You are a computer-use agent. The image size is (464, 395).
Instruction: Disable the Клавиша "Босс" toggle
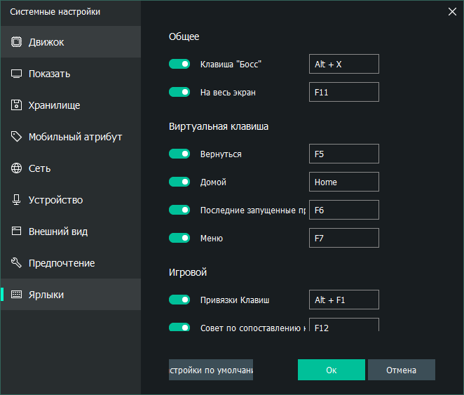pyautogui.click(x=179, y=64)
